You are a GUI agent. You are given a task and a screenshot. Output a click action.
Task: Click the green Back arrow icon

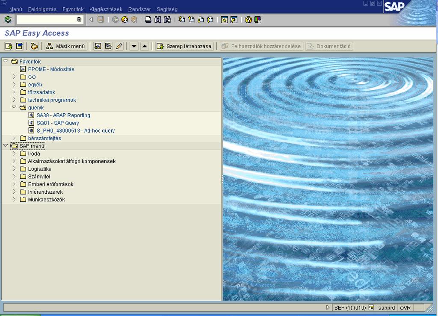115,20
